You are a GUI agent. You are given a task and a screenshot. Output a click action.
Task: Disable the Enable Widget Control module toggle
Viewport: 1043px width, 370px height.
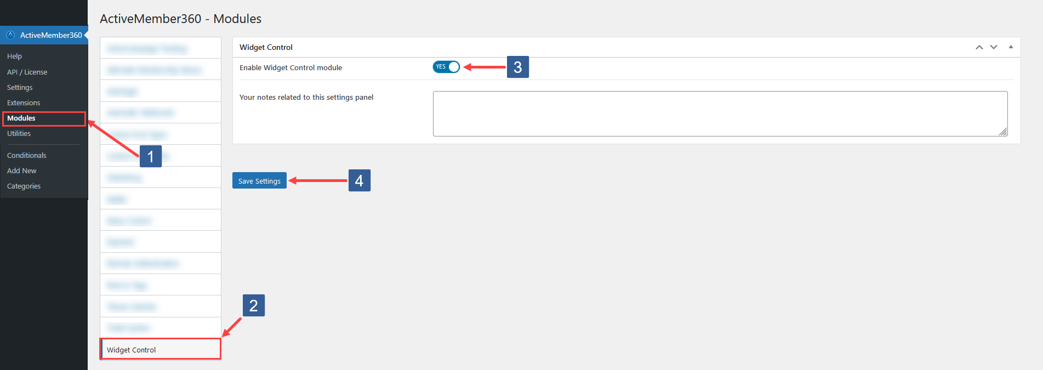(446, 66)
